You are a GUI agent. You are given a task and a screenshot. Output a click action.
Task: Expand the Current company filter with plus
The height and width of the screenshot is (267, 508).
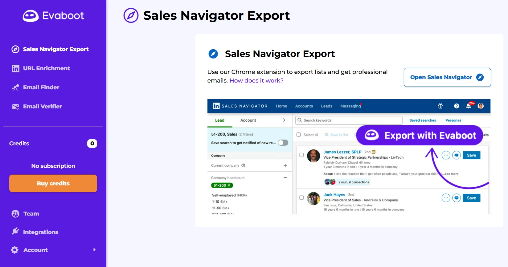pos(285,165)
